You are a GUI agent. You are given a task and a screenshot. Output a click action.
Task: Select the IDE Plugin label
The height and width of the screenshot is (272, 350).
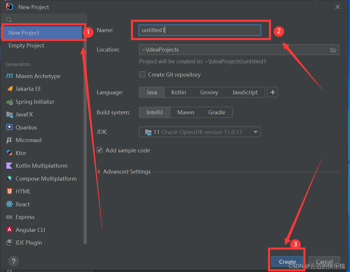pos(29,243)
